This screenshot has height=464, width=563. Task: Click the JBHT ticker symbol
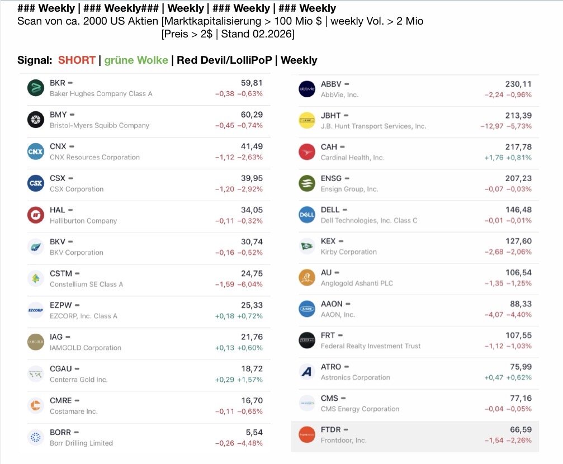[330, 115]
